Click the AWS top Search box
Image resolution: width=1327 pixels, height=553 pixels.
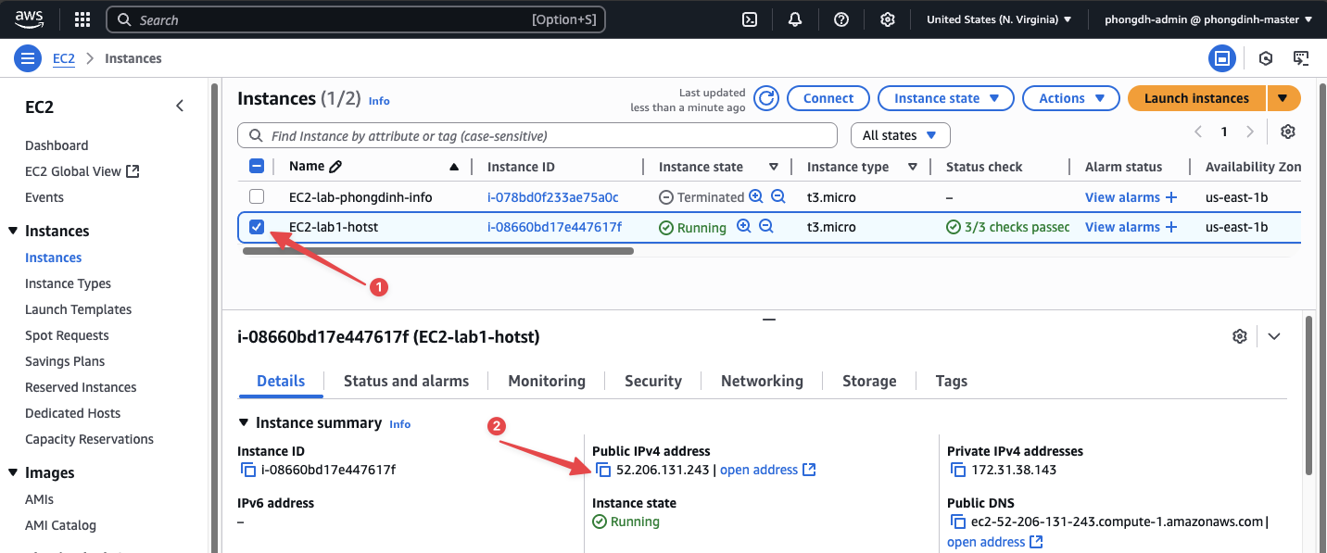pyautogui.click(x=356, y=19)
